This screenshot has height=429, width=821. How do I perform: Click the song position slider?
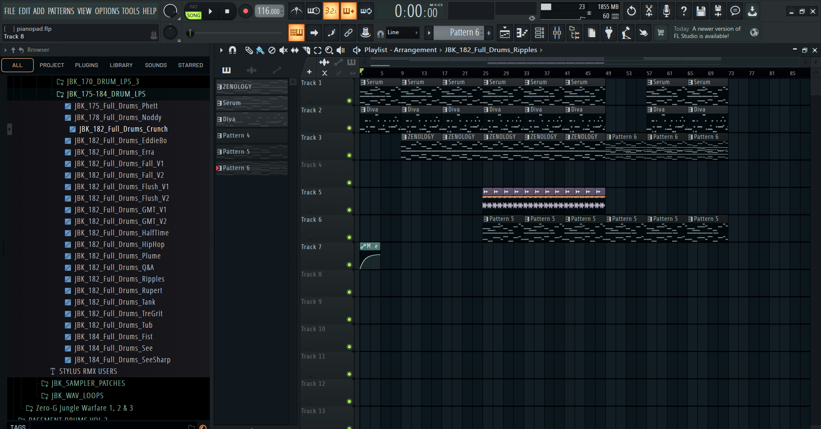click(234, 33)
